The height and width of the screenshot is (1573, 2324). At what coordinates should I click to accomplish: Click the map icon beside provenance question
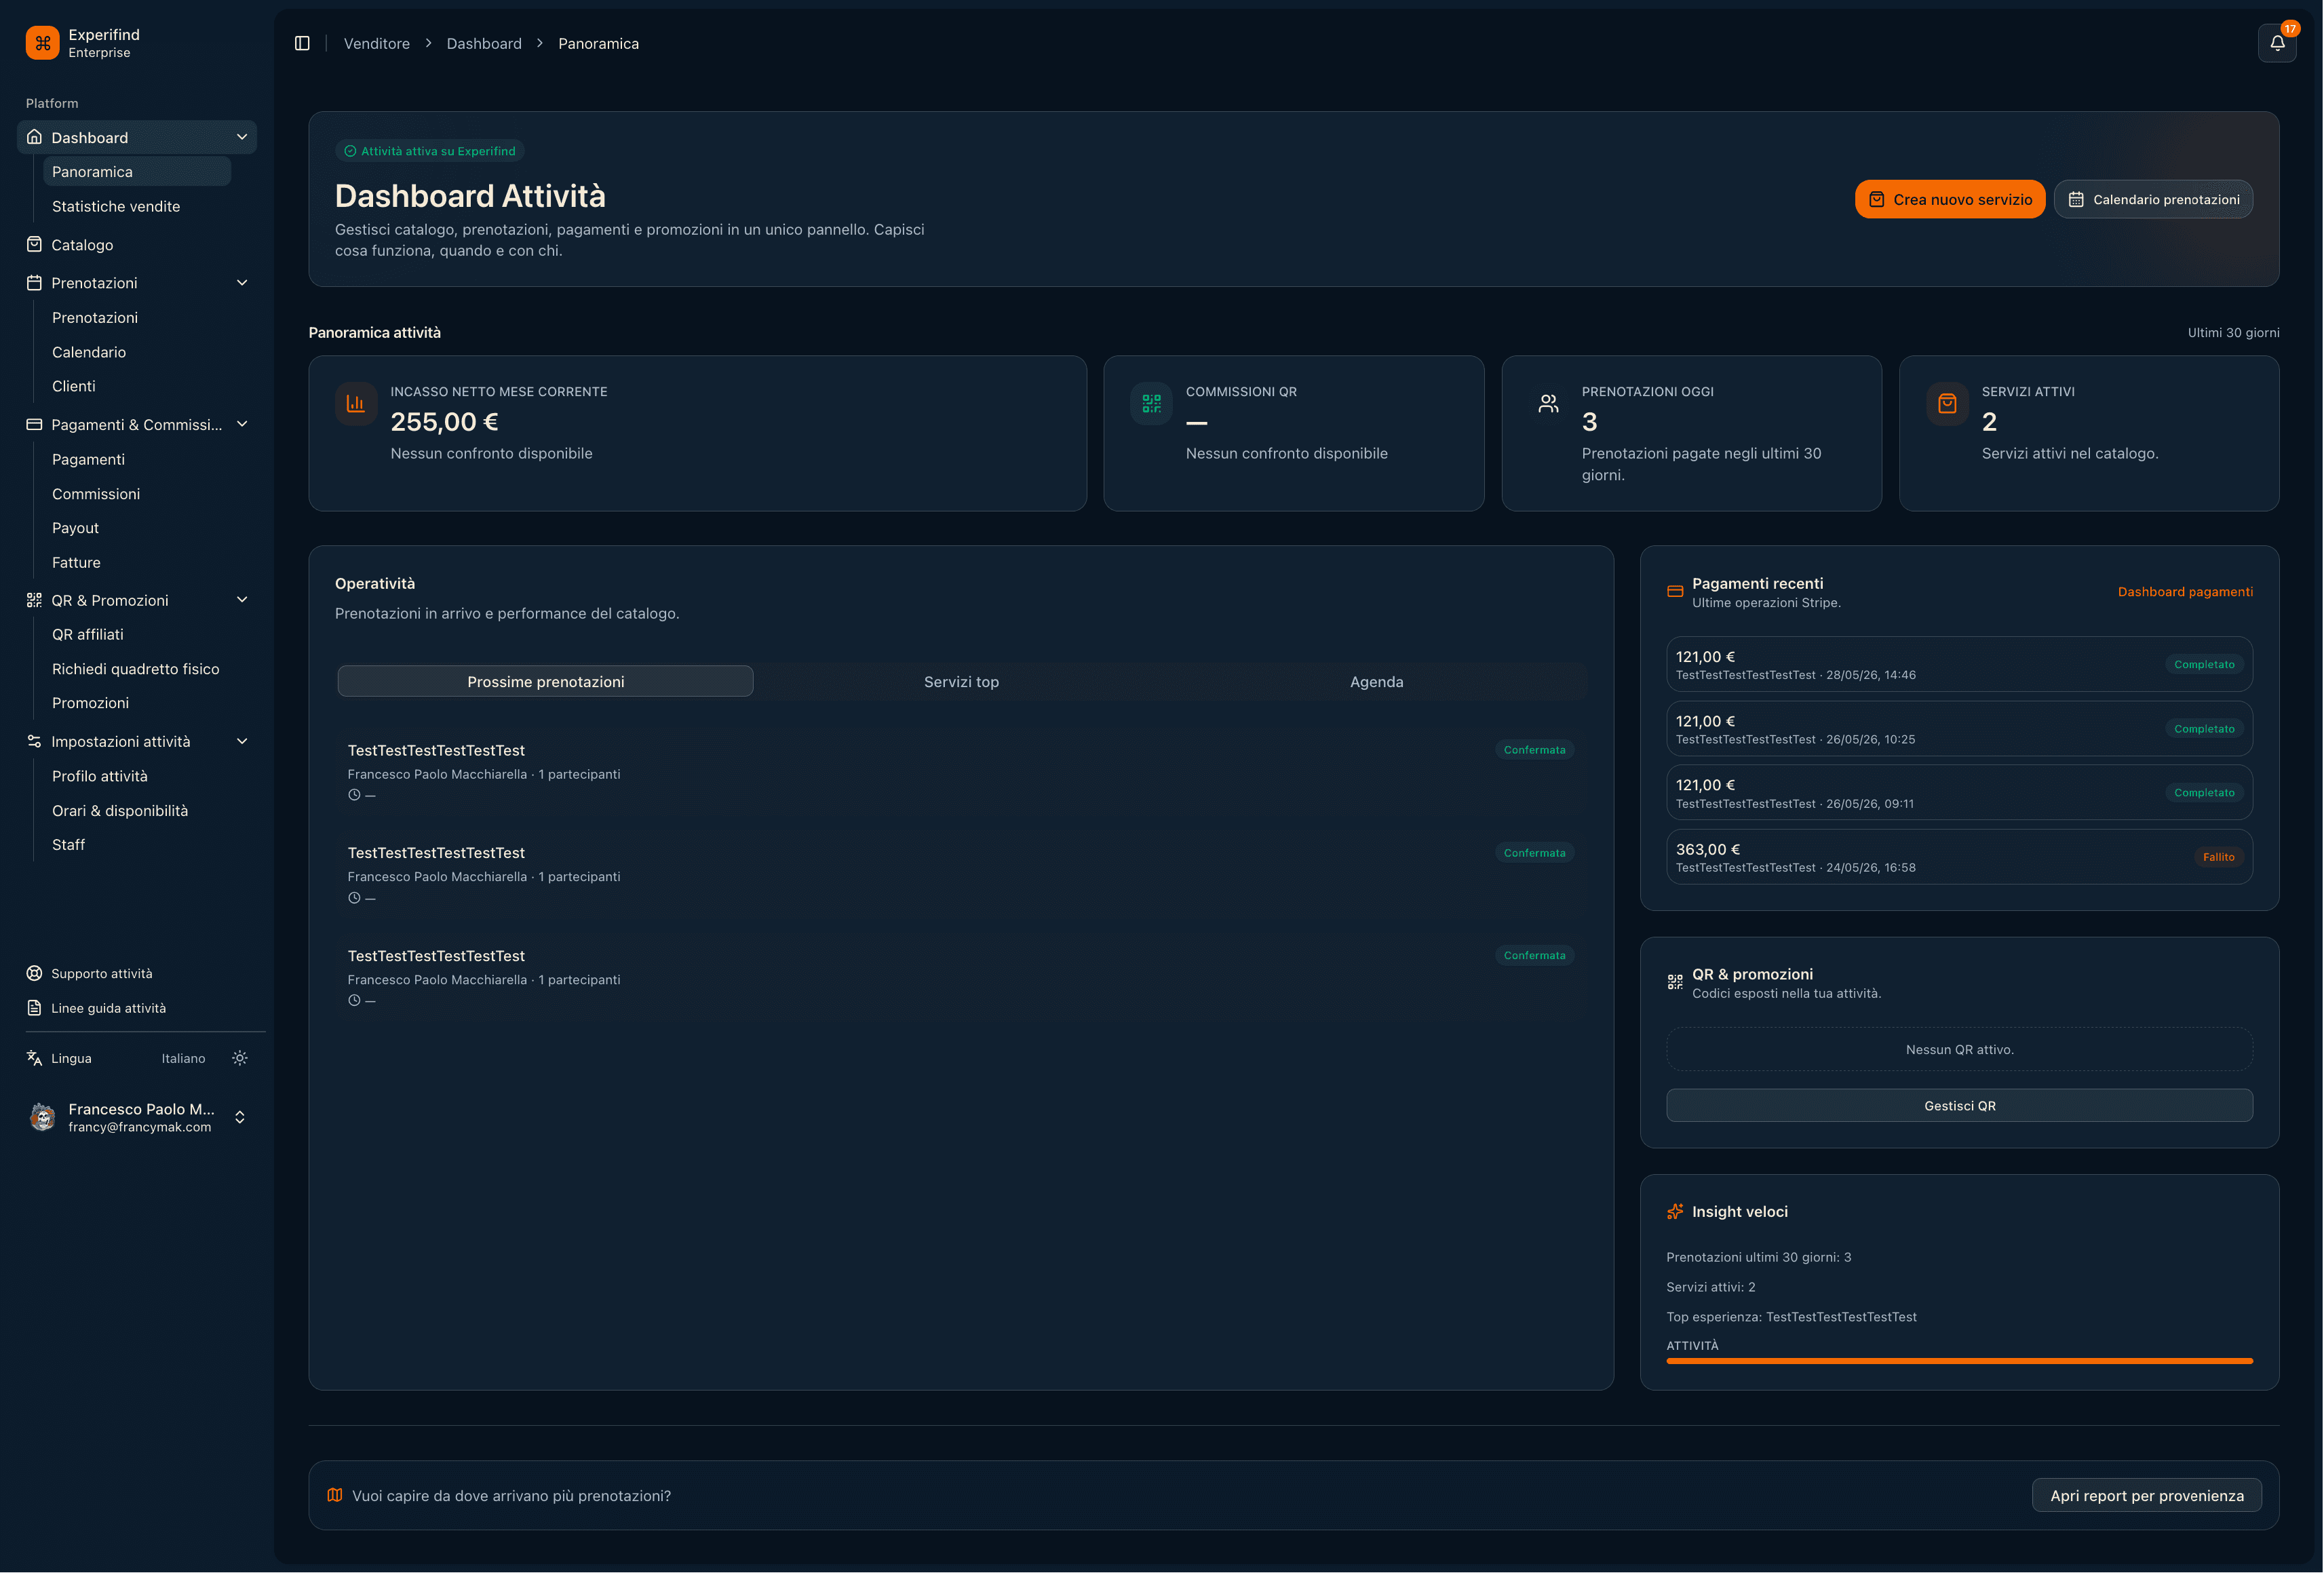[x=334, y=1495]
